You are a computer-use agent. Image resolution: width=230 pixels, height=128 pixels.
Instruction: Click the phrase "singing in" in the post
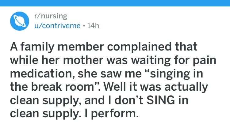tap(177, 74)
